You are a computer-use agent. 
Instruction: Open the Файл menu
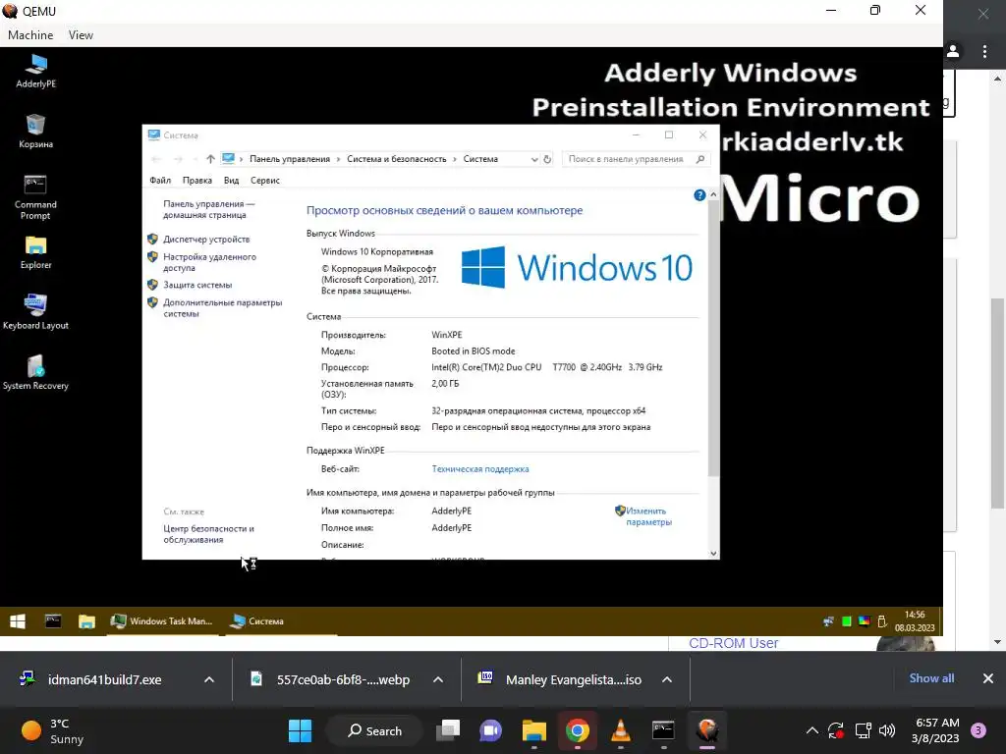160,181
